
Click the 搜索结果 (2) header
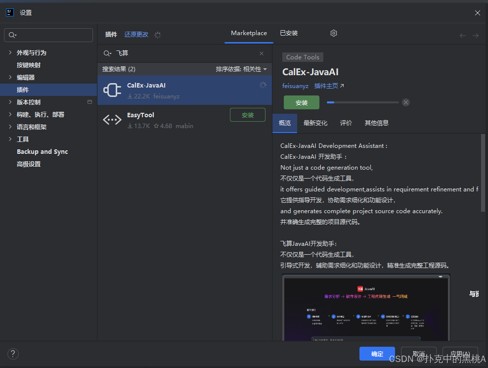(x=119, y=69)
